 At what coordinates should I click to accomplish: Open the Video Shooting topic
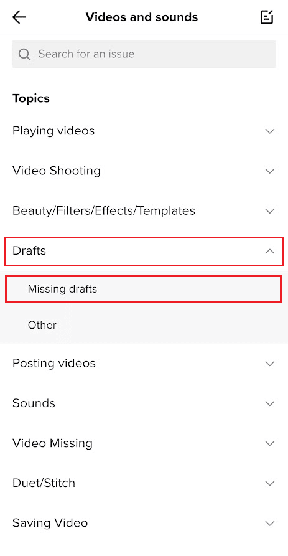[x=144, y=171]
